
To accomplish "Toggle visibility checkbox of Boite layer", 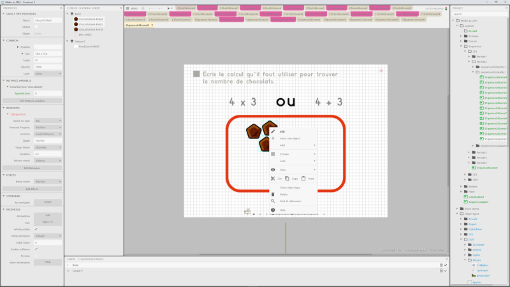I will pyautogui.click(x=446, y=265).
